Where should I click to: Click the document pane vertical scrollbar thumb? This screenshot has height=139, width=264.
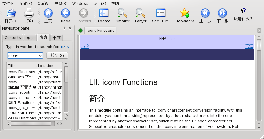259,45
